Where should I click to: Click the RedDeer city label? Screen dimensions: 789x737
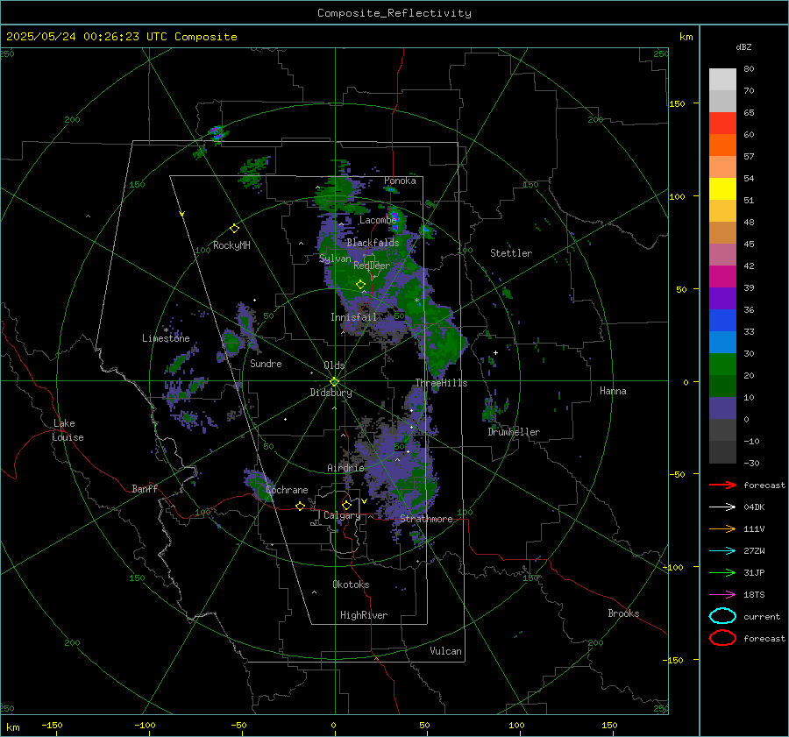click(x=372, y=266)
